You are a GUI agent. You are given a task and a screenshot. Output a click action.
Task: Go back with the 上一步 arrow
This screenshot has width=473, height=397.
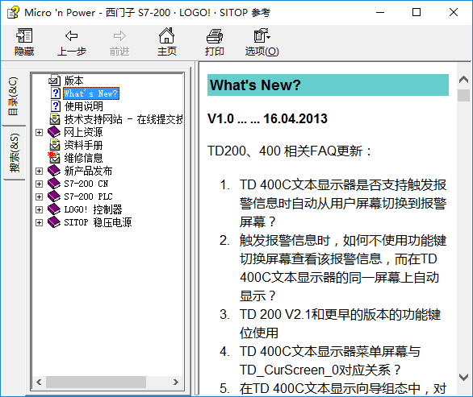pyautogui.click(x=72, y=42)
